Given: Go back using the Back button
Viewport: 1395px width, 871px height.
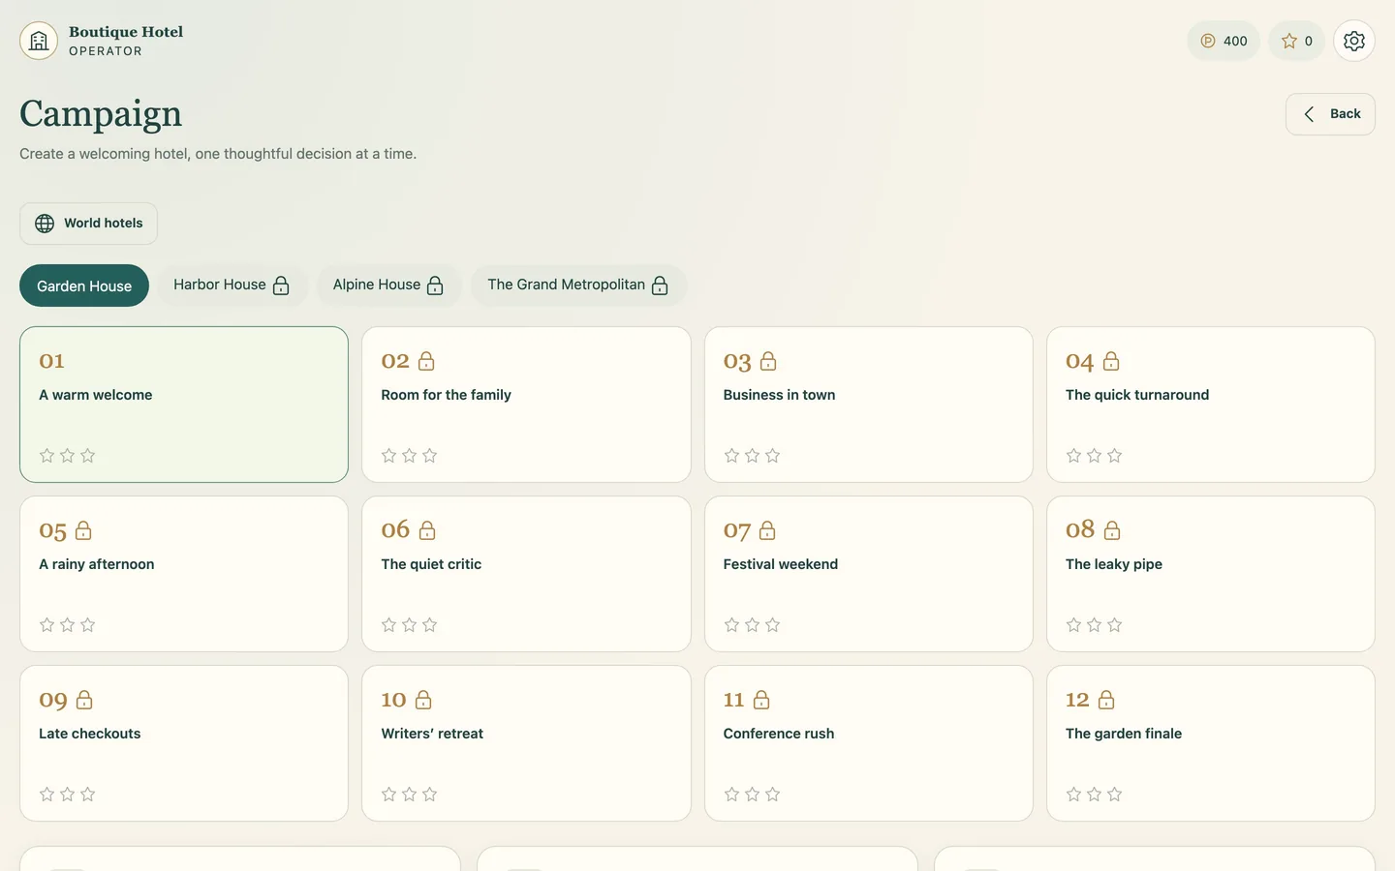Looking at the screenshot, I should (1330, 114).
